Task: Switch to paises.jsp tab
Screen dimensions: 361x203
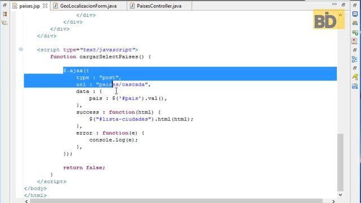Action: [x=29, y=6]
